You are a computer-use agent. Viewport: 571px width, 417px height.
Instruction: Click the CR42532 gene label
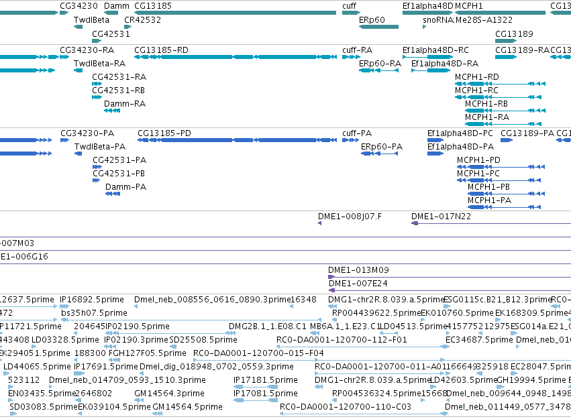coord(142,19)
